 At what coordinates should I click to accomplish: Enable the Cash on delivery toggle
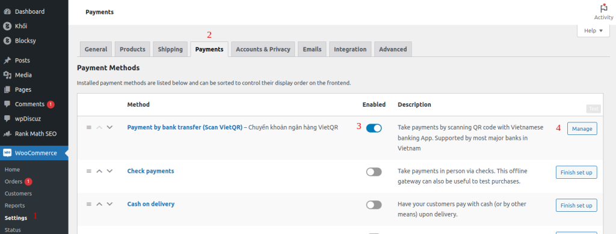click(x=374, y=205)
